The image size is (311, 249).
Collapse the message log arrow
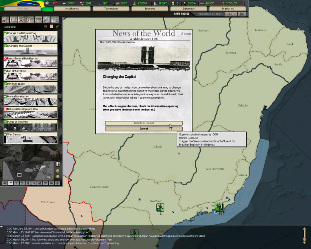click(x=2, y=226)
